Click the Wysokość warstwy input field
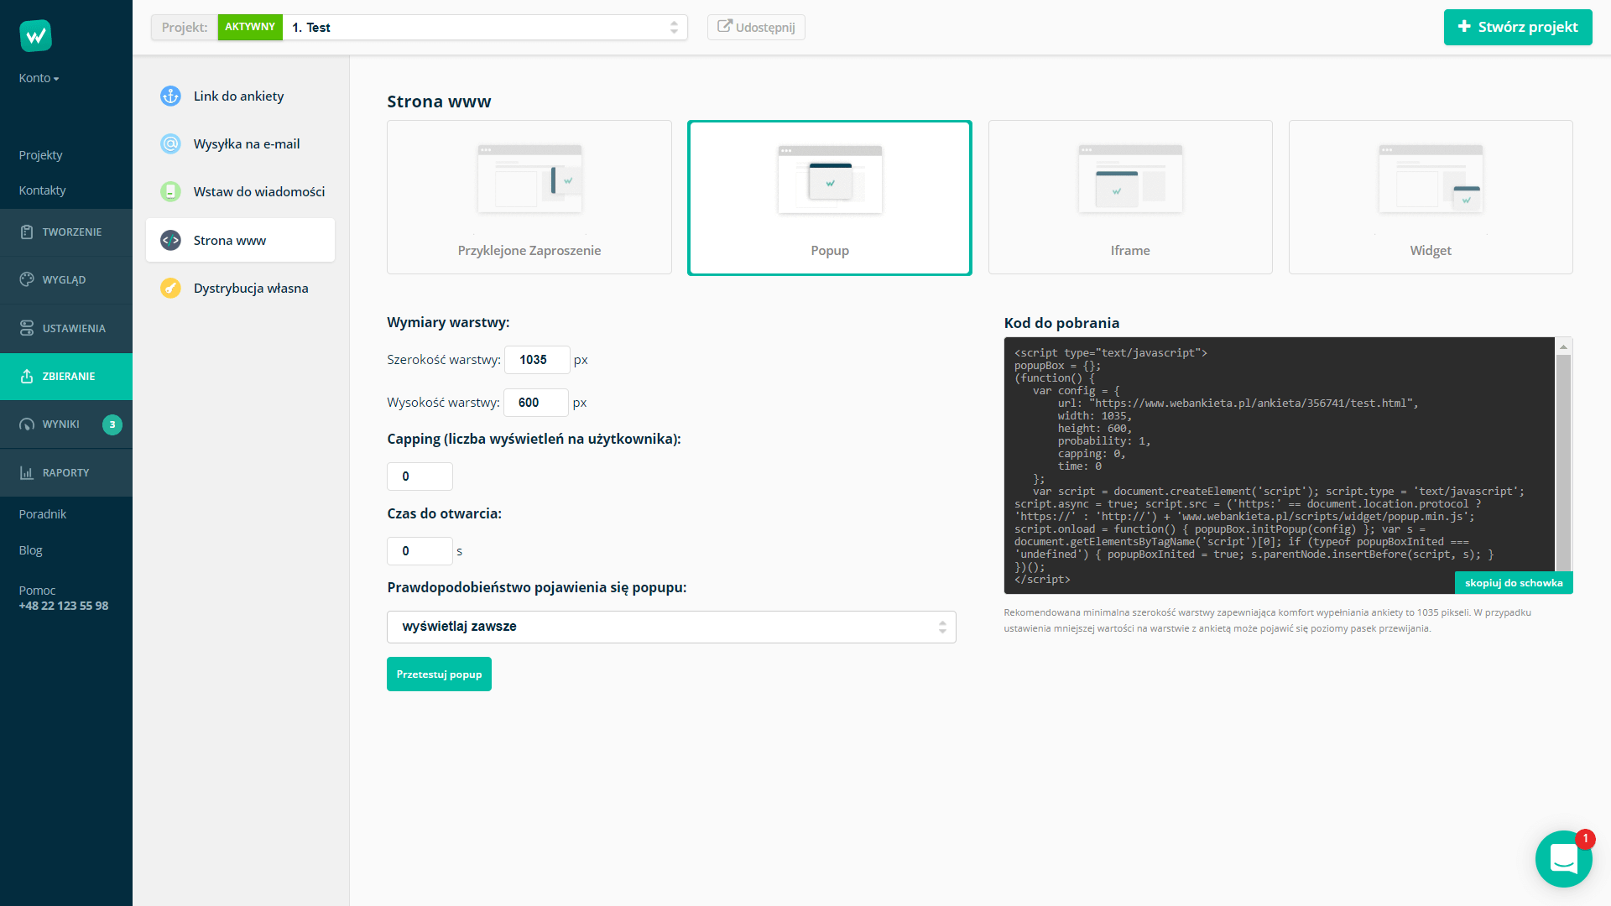This screenshot has height=906, width=1611. [x=536, y=403]
